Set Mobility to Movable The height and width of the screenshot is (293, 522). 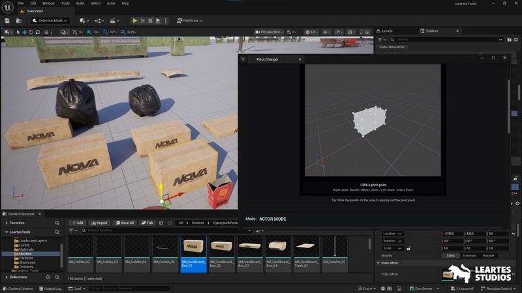[x=488, y=255]
